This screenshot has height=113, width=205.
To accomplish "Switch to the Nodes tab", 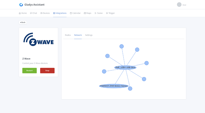I will point(68,35).
